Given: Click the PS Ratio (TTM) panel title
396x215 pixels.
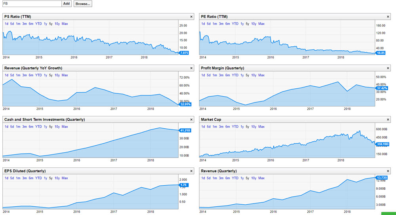Looking at the screenshot, I should 18,17.
